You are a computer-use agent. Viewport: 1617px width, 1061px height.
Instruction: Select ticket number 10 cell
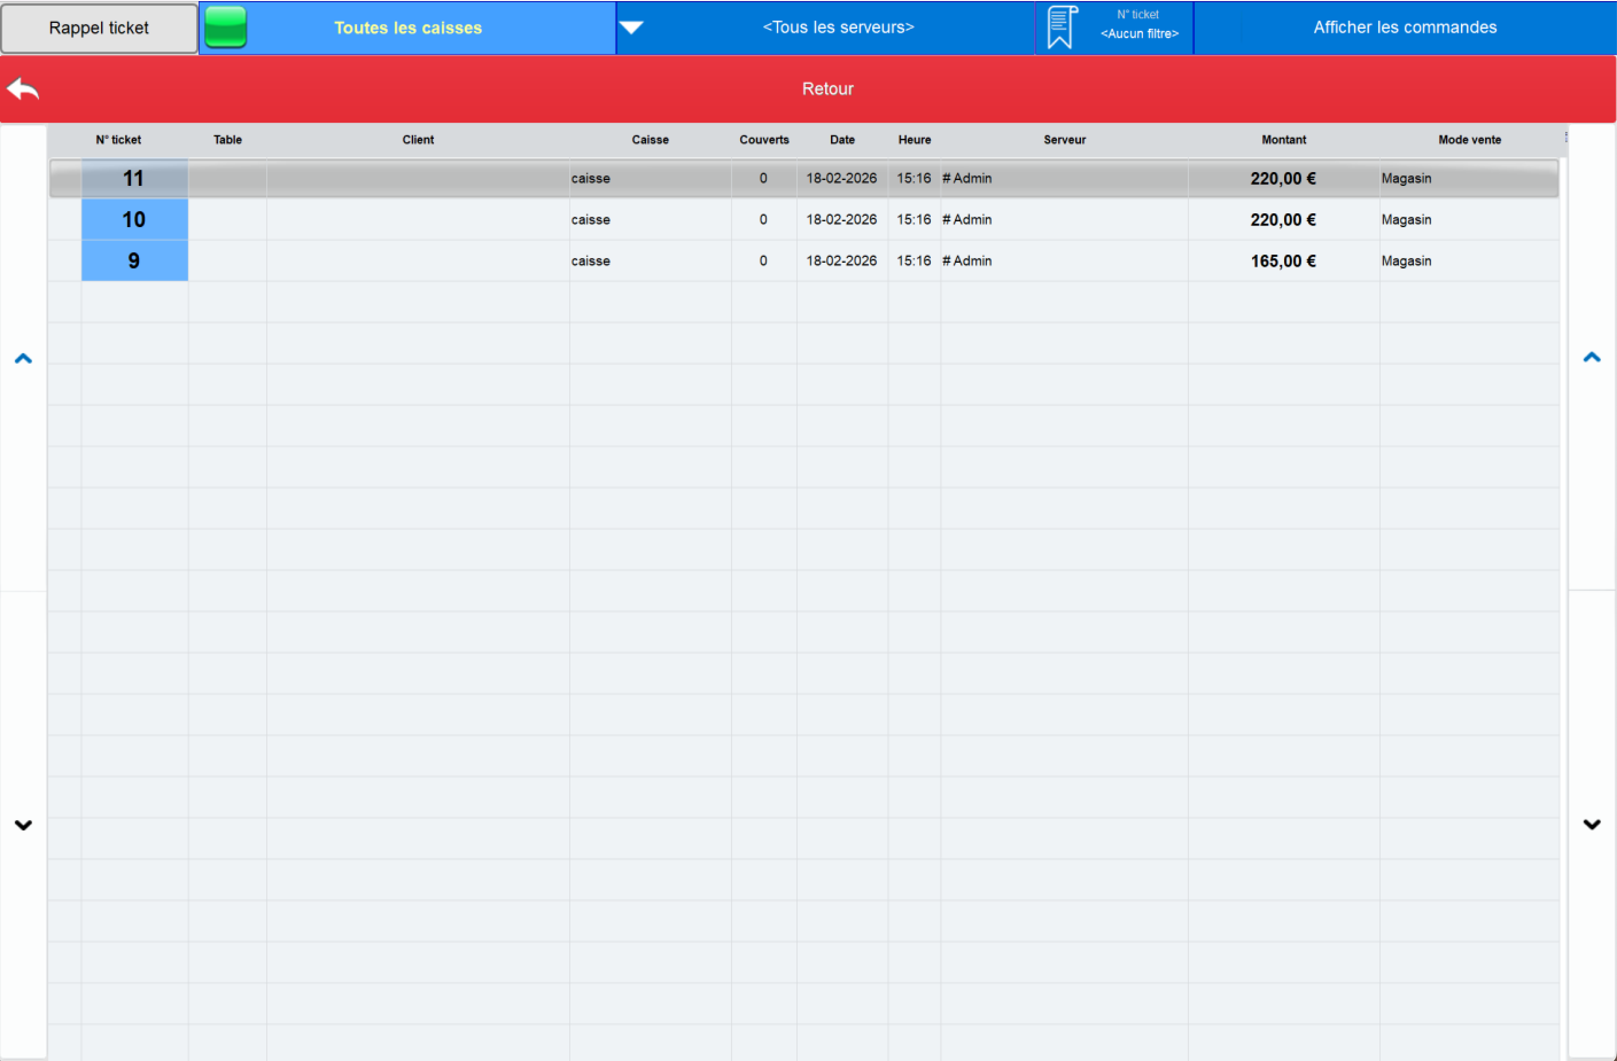click(x=134, y=220)
